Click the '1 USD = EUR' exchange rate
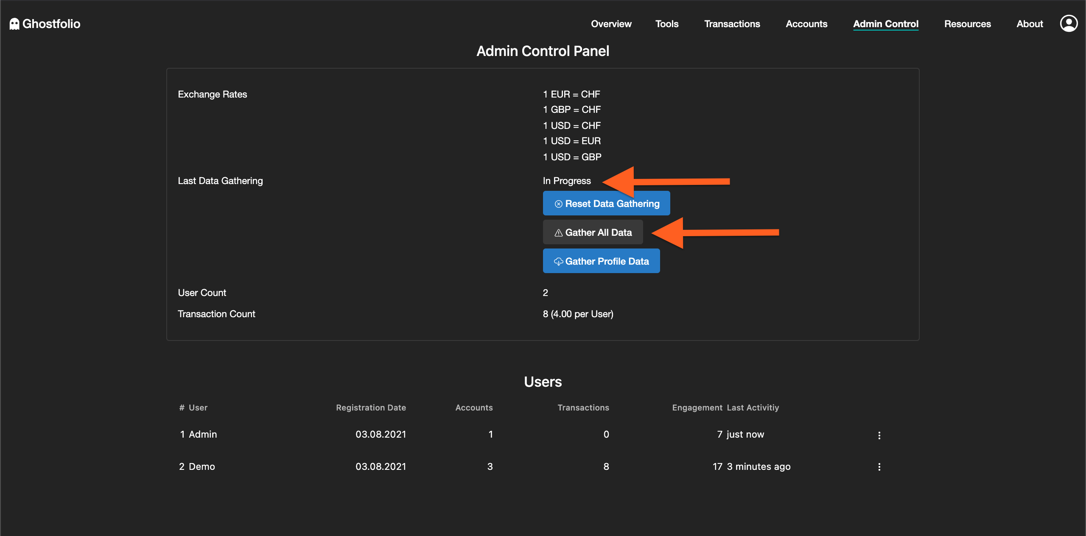Screen dimensions: 1086x536 pyautogui.click(x=572, y=141)
